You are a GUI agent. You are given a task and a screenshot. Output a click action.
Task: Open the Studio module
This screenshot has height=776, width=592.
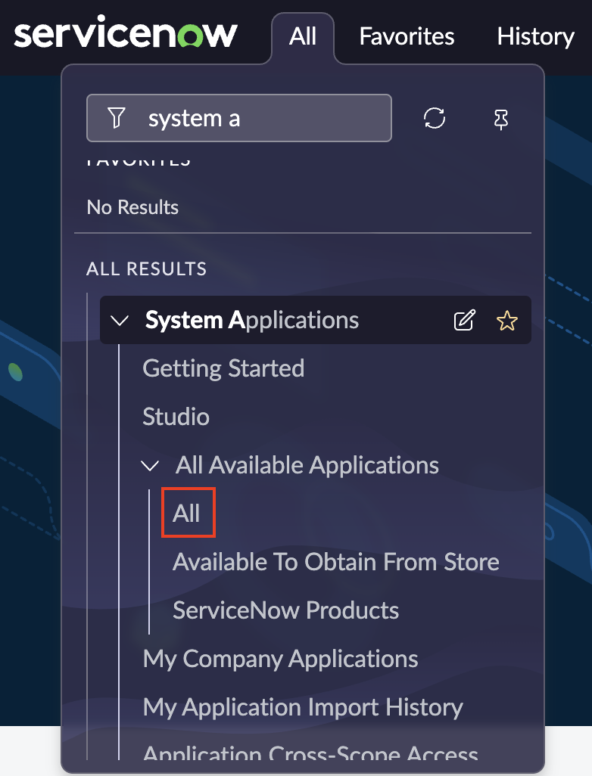(176, 417)
